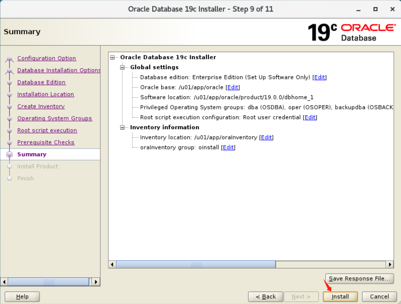Collapse the Oracle Database 19c Installer node
This screenshot has height=304, width=401.
click(x=112, y=57)
